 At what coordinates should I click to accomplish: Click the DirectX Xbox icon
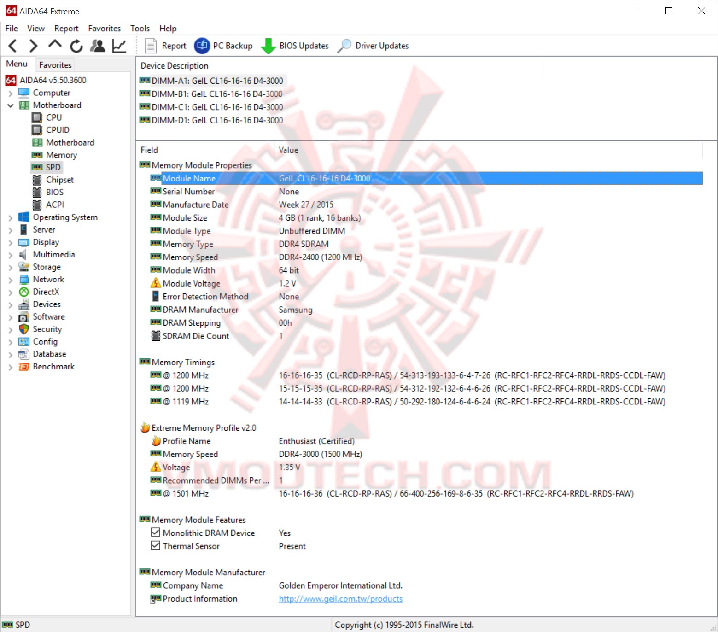click(23, 292)
